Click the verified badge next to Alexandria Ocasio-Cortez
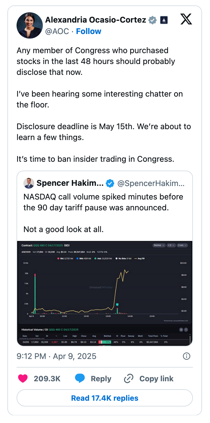Viewport: 210px width, 423px height. (152, 20)
